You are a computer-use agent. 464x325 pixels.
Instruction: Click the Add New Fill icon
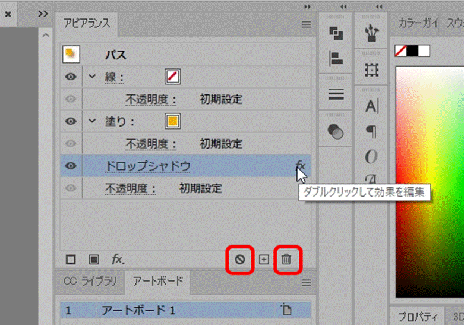pos(94,260)
